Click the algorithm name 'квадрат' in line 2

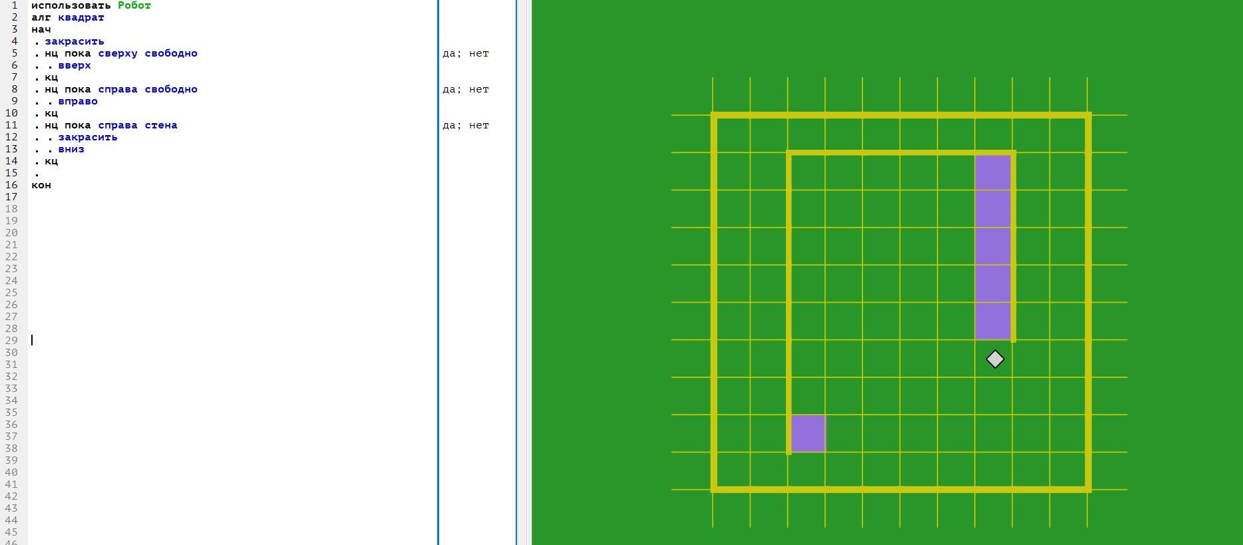(81, 17)
